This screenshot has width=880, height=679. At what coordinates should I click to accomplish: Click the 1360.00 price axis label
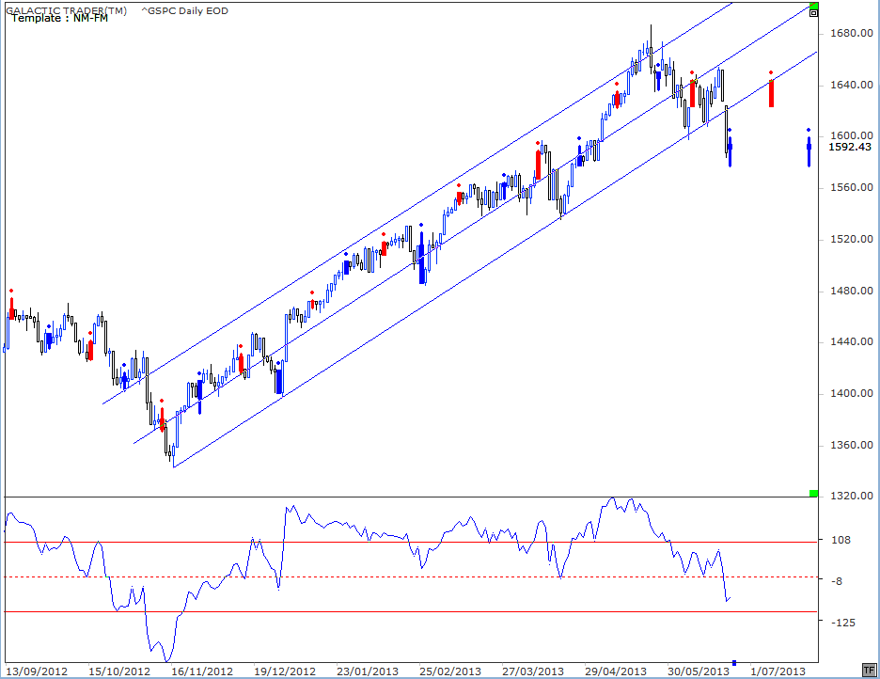pos(852,445)
